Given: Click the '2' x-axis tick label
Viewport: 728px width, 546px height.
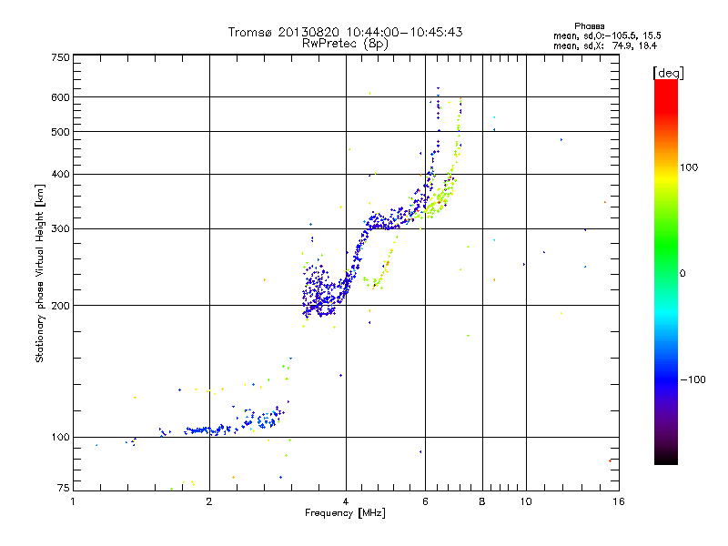Looking at the screenshot, I should pyautogui.click(x=209, y=501).
